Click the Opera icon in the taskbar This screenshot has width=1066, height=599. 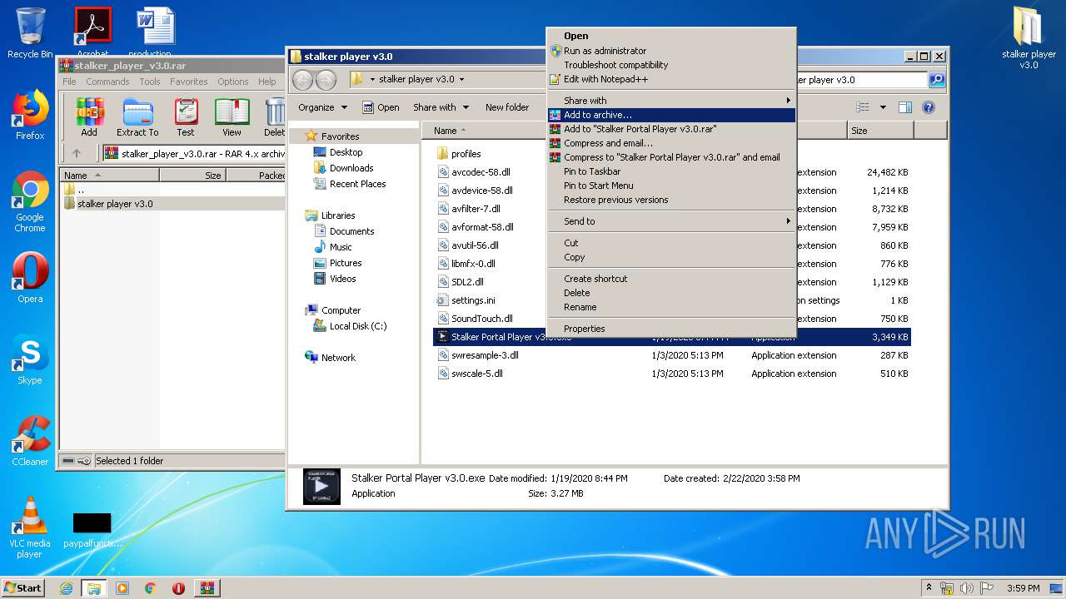point(178,588)
